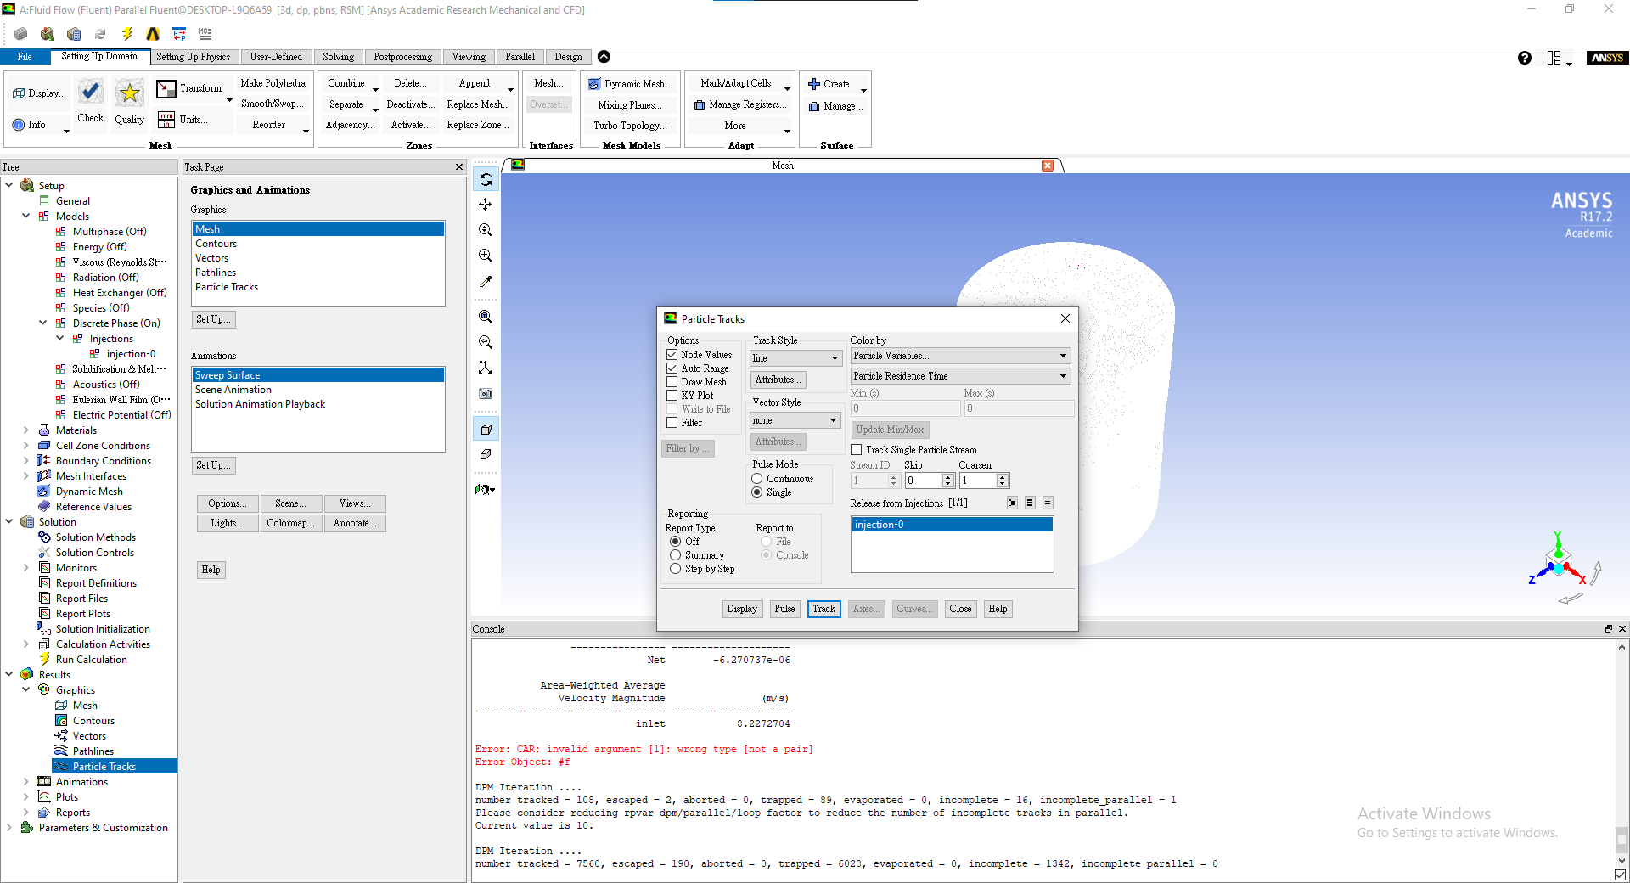Select the Pan view tool

click(x=486, y=205)
